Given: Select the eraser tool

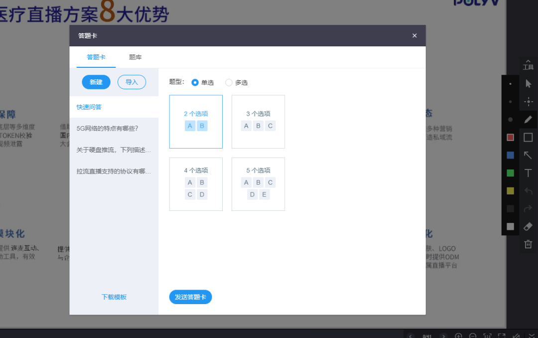Looking at the screenshot, I should 528,226.
